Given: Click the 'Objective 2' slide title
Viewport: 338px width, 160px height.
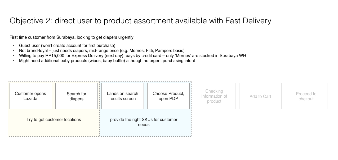Looking at the screenshot, I should coord(140,21).
